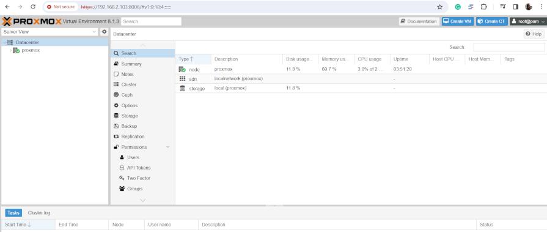Open the Summary menu item
This screenshot has width=547, height=232.
point(142,64)
